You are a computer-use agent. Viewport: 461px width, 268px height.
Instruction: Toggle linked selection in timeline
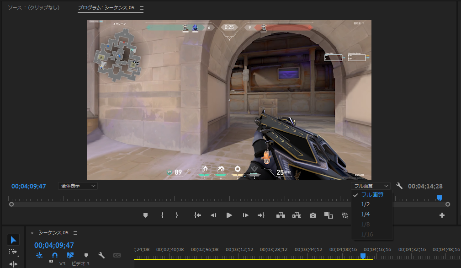pos(70,255)
